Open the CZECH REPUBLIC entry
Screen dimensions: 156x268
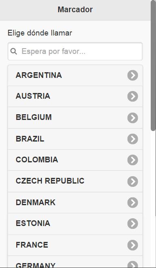click(75, 182)
